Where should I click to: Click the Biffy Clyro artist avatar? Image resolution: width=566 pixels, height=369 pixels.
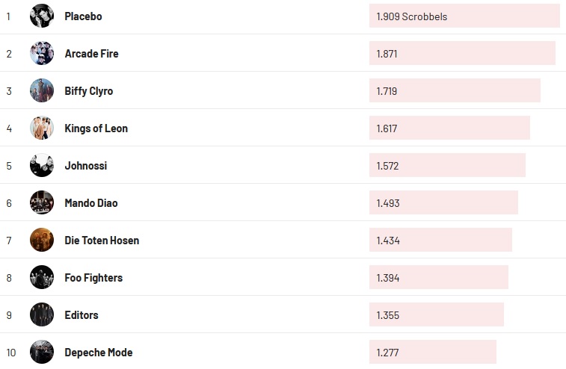pyautogui.click(x=42, y=90)
